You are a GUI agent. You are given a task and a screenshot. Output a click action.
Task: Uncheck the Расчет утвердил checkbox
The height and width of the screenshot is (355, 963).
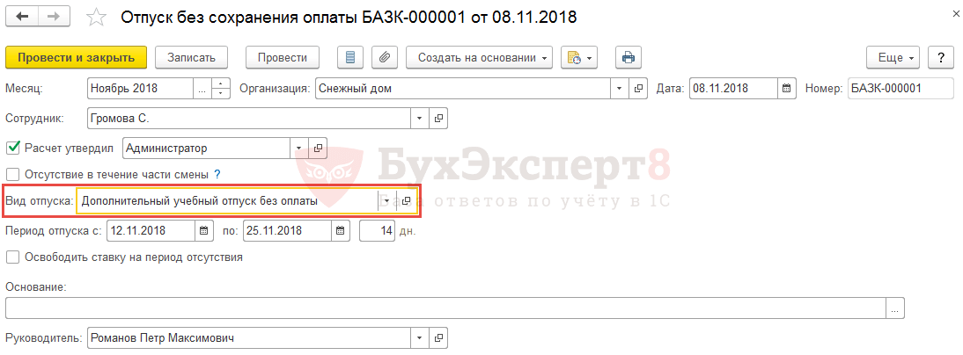tap(12, 148)
